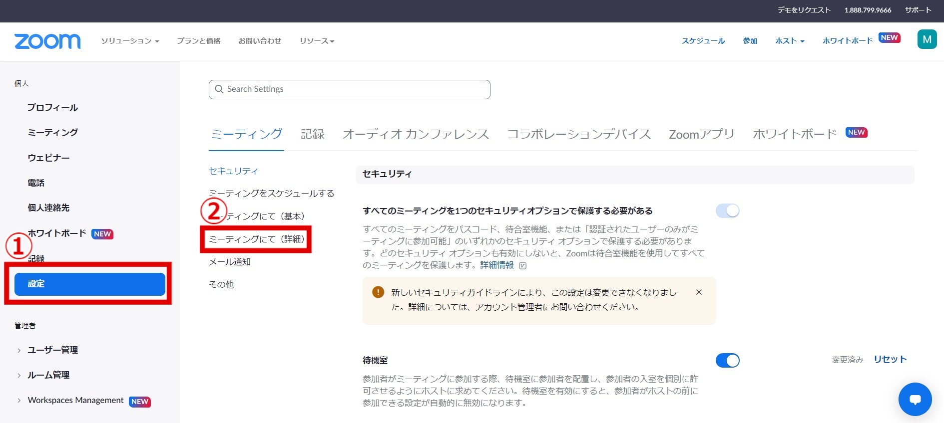Open ウェビナー in the sidebar
This screenshot has height=423, width=944.
49,158
